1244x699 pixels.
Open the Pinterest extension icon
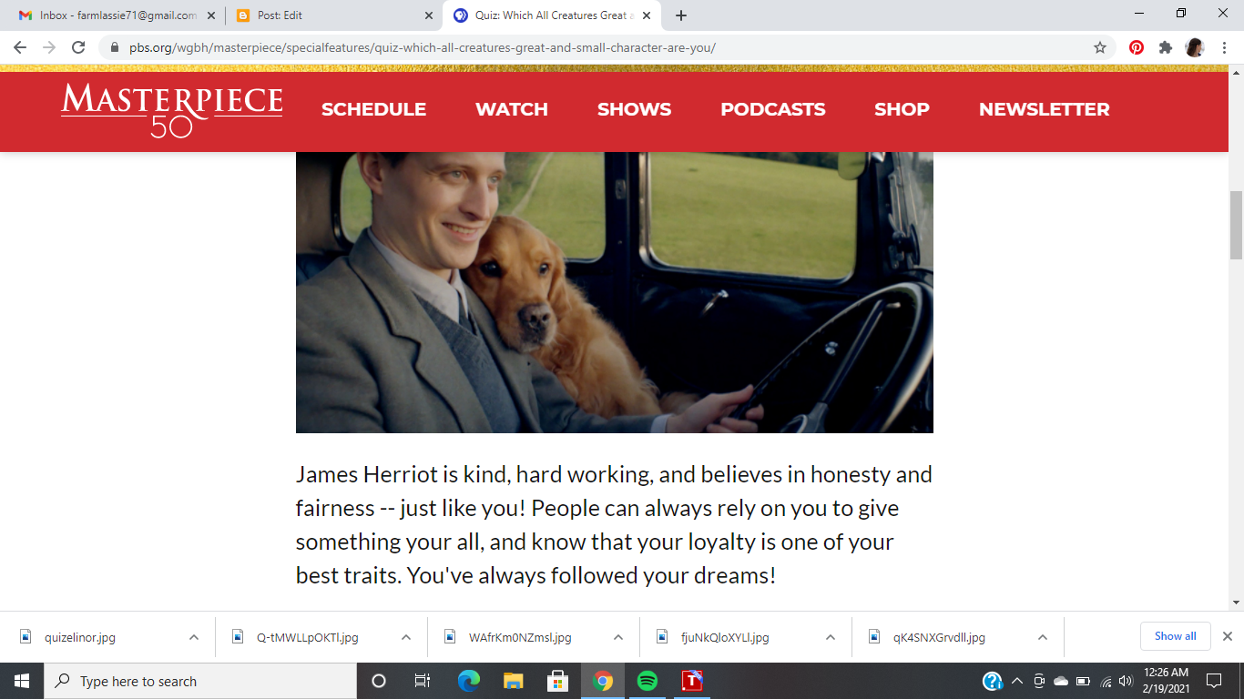click(1137, 47)
